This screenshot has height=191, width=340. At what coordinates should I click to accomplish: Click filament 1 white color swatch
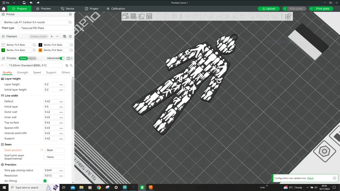3,45
